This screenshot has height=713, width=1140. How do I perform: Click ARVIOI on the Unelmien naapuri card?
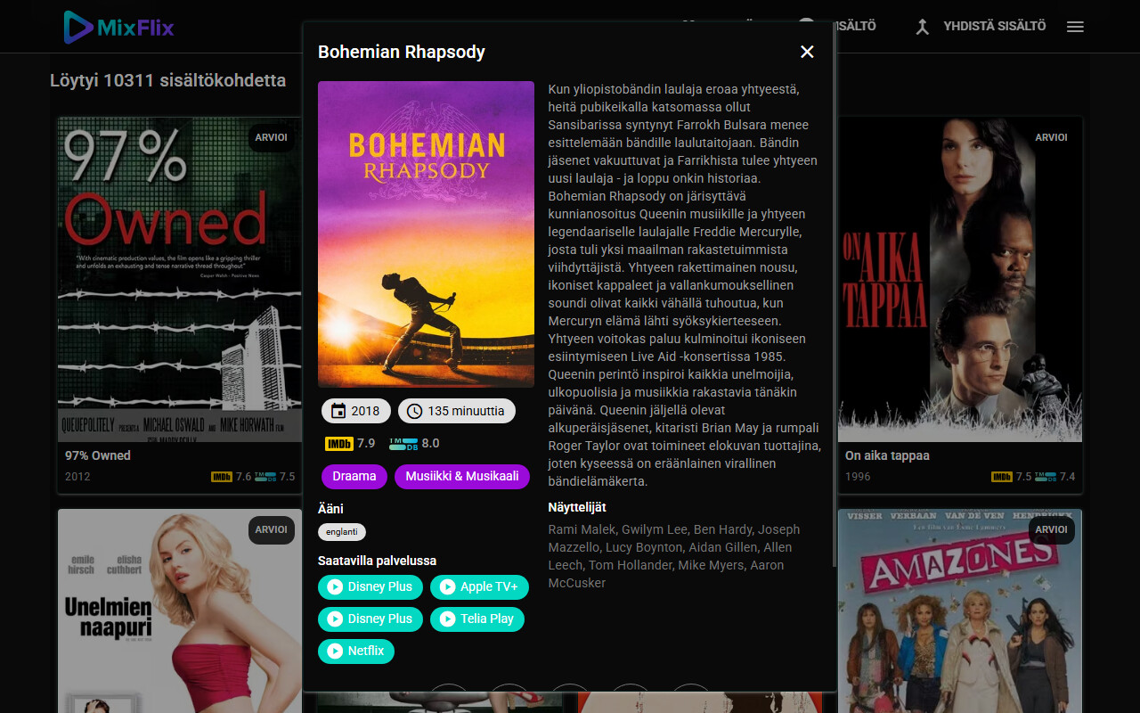[x=271, y=529]
